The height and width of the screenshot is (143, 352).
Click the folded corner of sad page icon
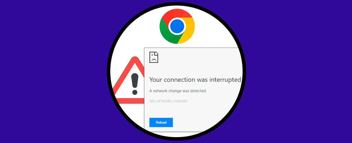(x=156, y=53)
